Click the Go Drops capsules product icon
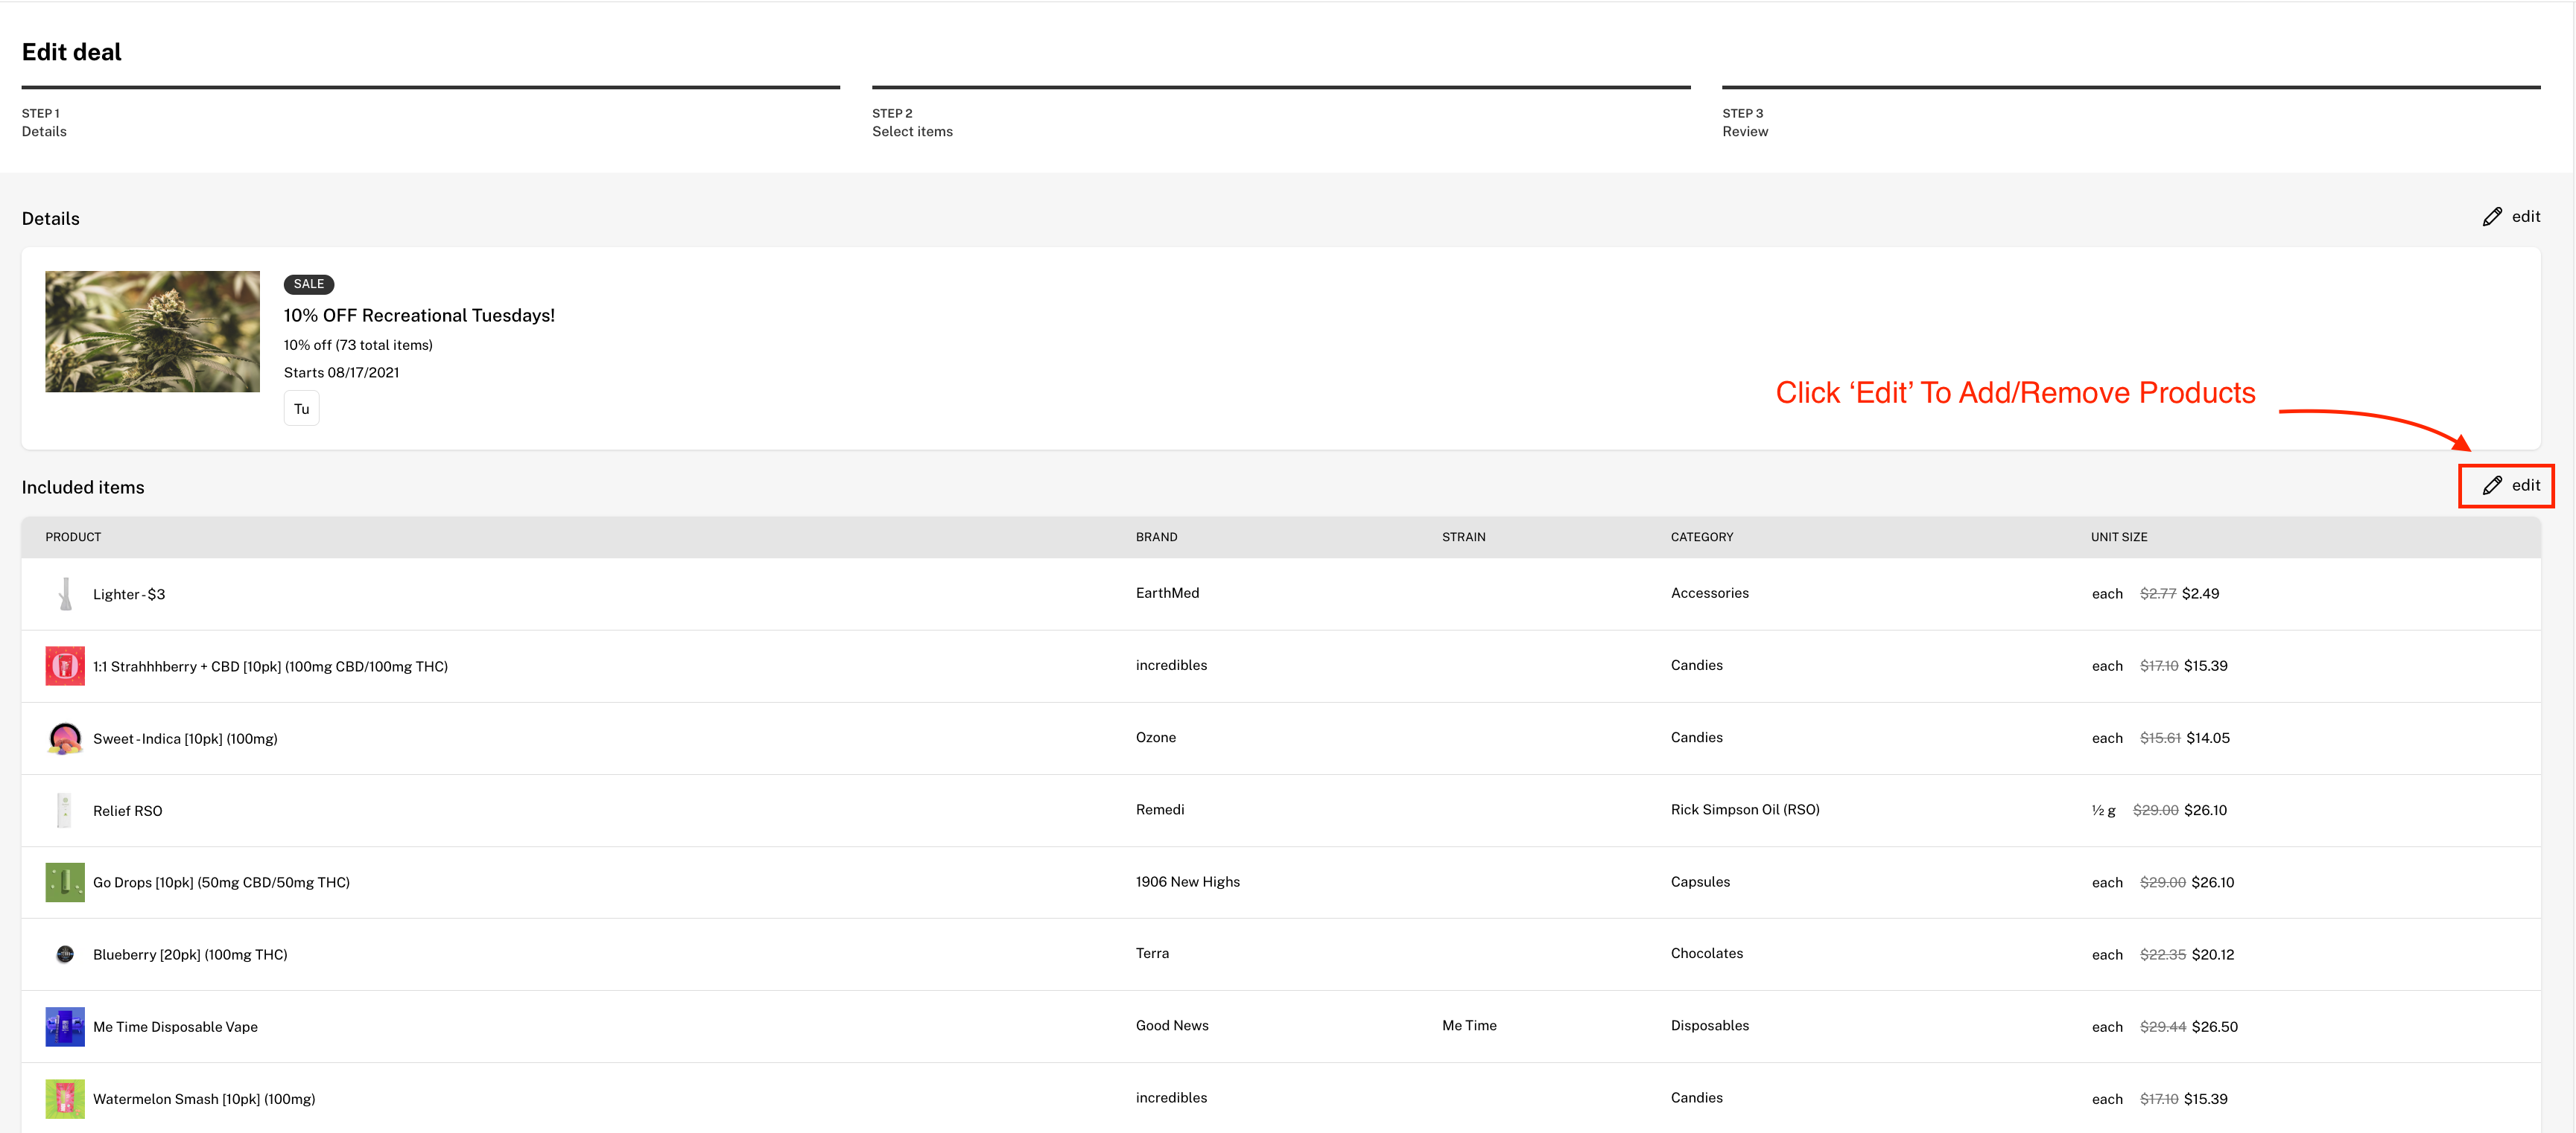This screenshot has width=2576, height=1133. coord(64,881)
